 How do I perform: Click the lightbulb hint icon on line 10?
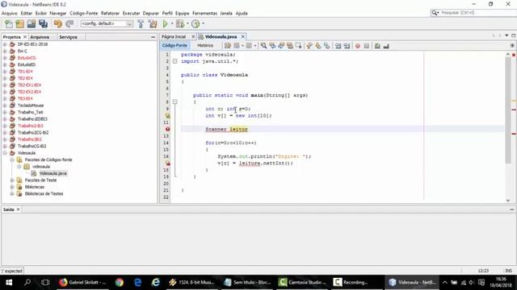click(167, 116)
